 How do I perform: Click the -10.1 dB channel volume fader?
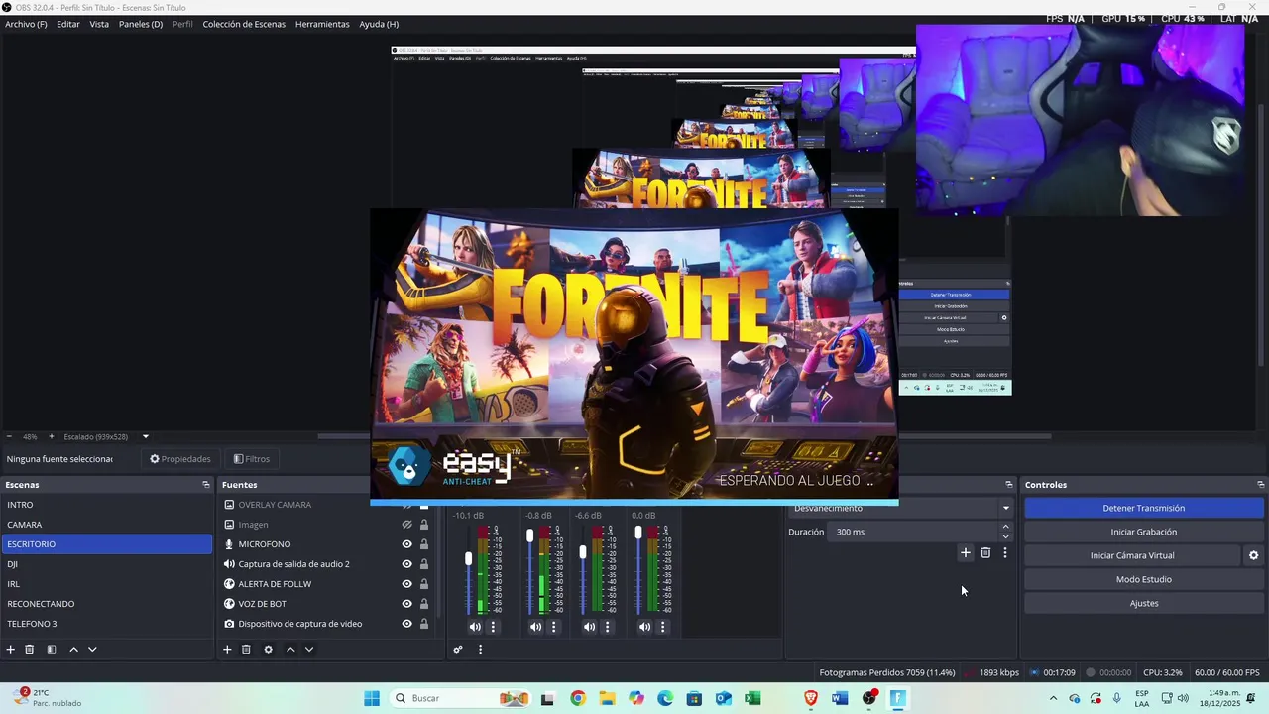point(468,559)
